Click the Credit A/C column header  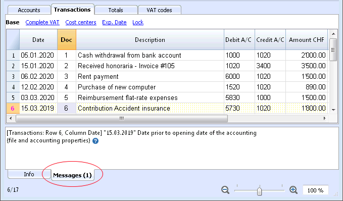tap(270, 40)
